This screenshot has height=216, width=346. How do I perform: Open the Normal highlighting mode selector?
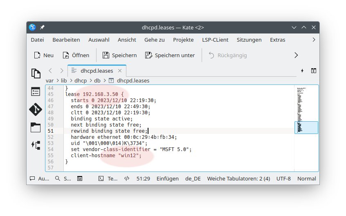coord(306,178)
